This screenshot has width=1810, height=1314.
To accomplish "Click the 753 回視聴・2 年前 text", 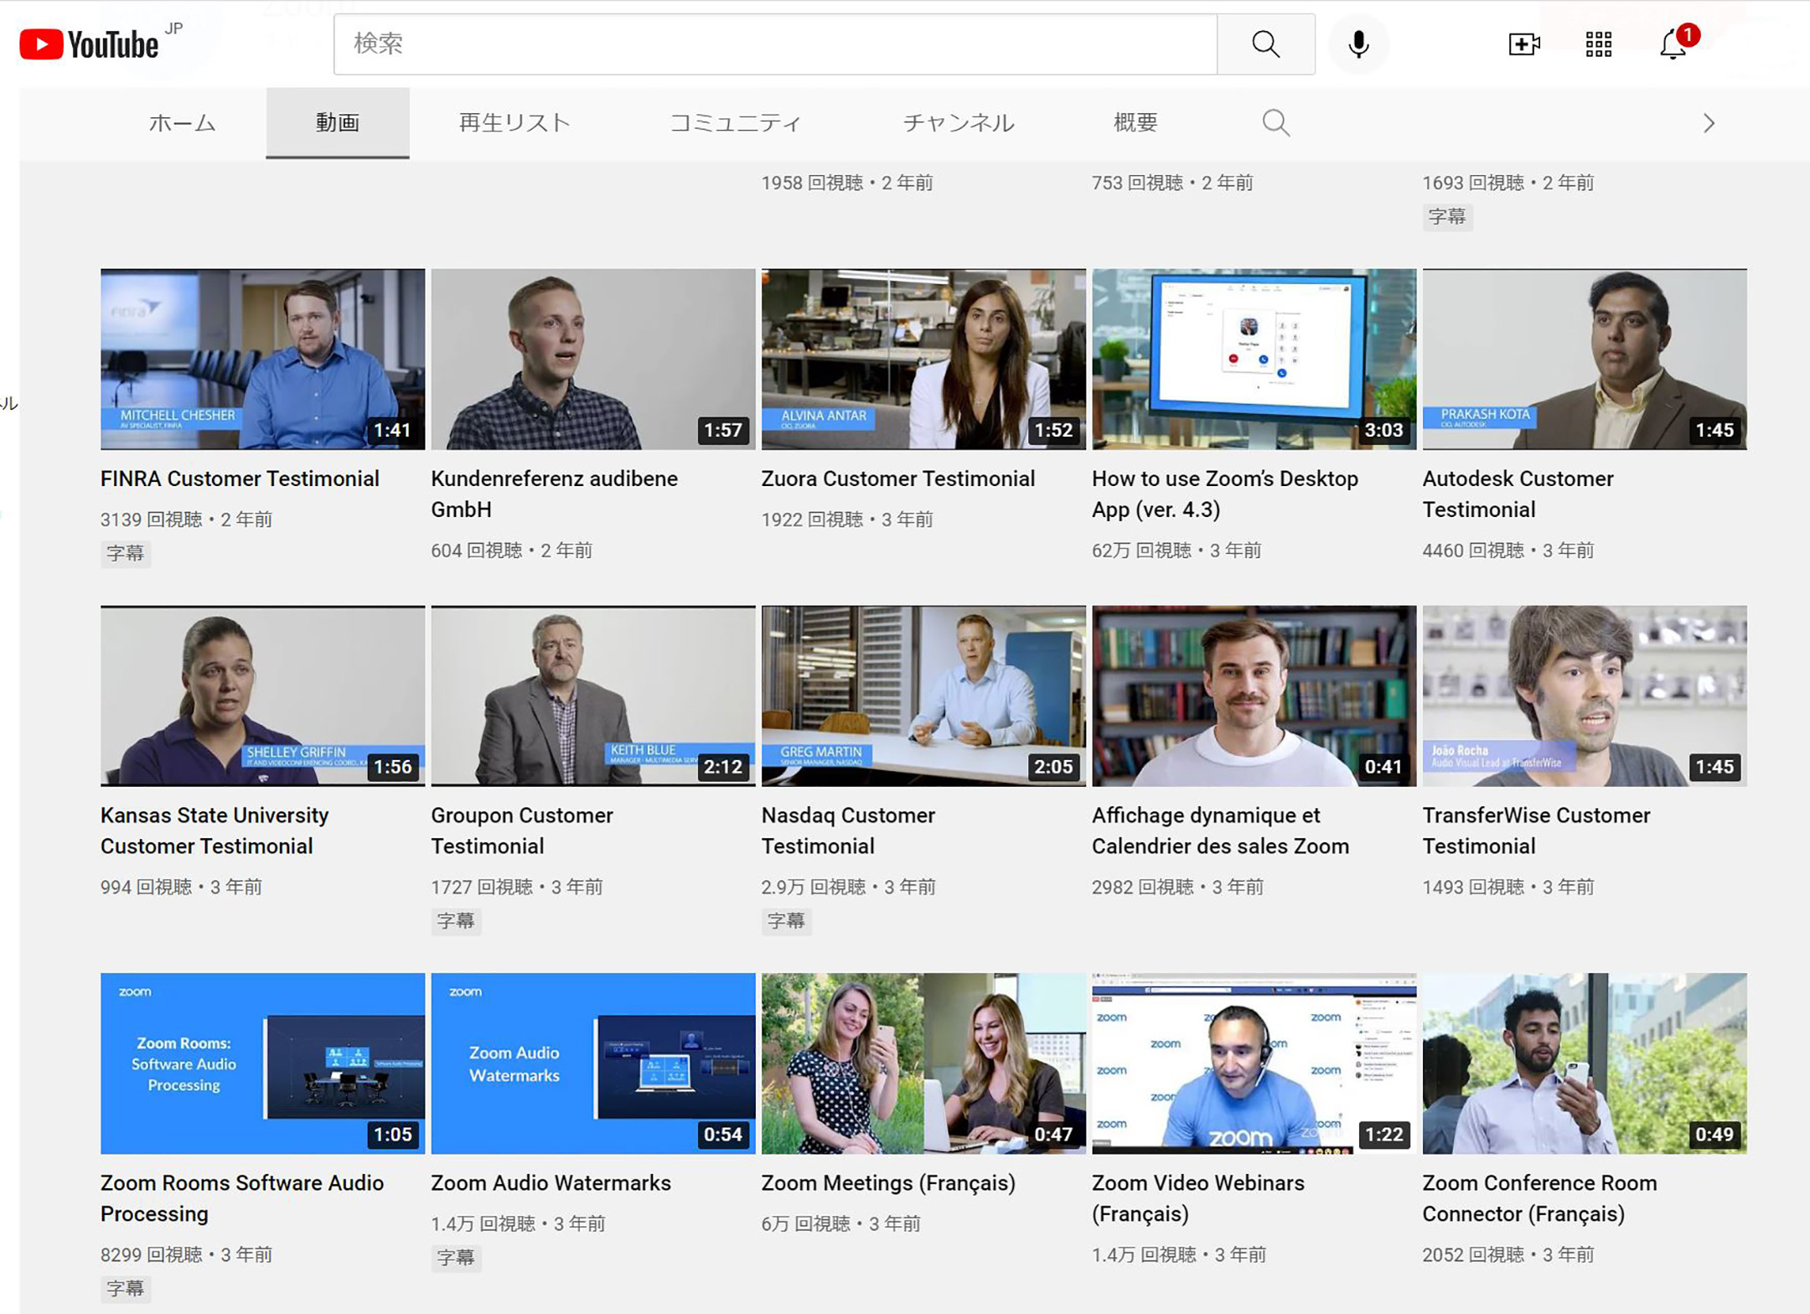I will pyautogui.click(x=1172, y=183).
